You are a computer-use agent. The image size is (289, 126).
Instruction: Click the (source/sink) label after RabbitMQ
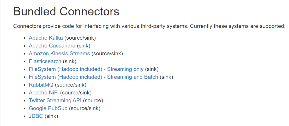(x=71, y=85)
